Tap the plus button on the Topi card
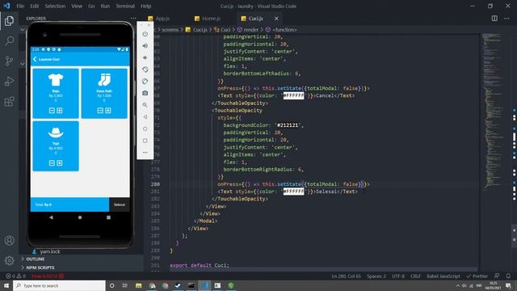This screenshot has width=517, height=291. click(60, 163)
